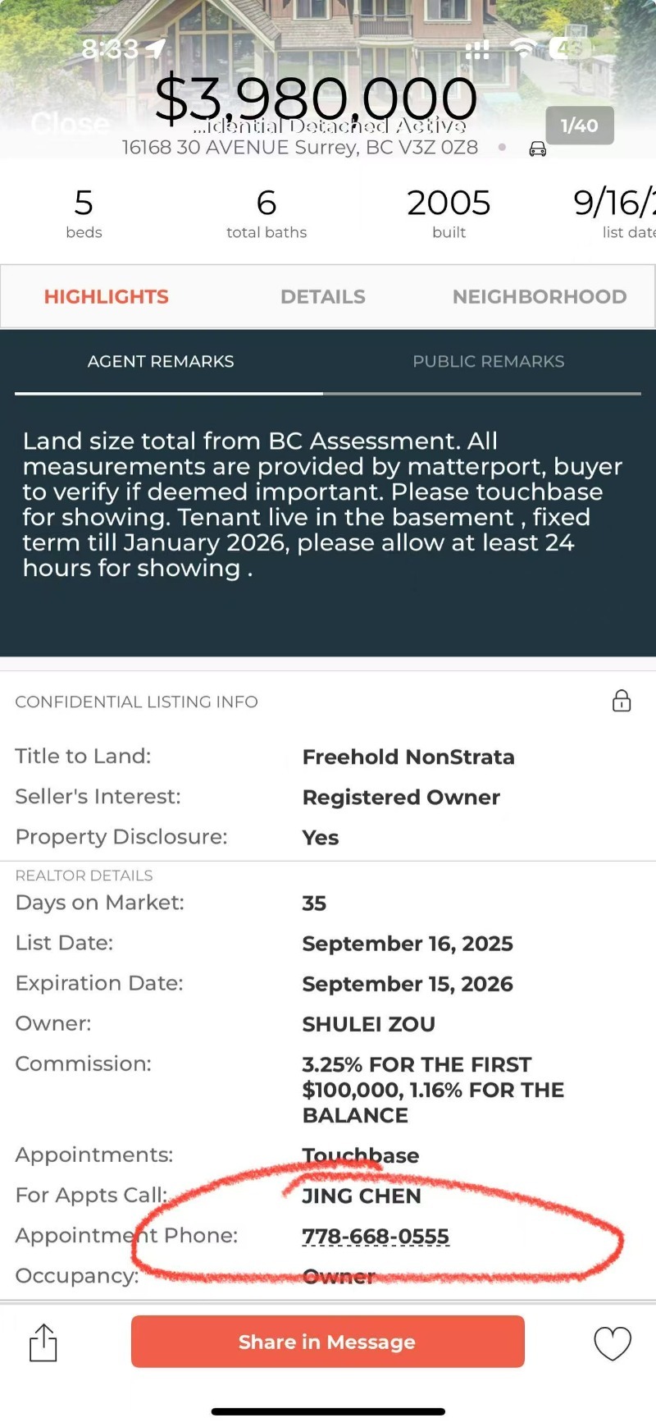Screen dimensions: 656x1427
Task: Call appointment phone 778-668-0555
Action: (376, 1236)
